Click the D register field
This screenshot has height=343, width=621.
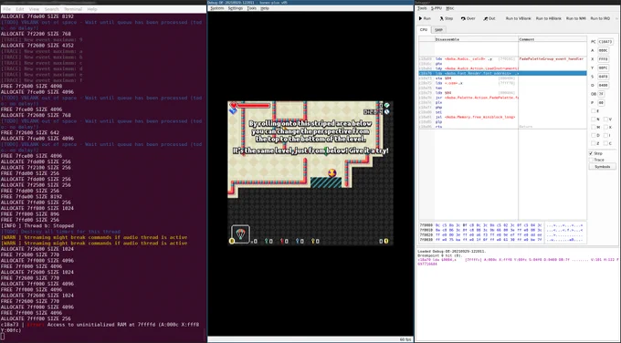(603, 85)
